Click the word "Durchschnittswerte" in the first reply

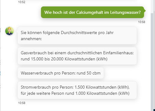(79, 33)
